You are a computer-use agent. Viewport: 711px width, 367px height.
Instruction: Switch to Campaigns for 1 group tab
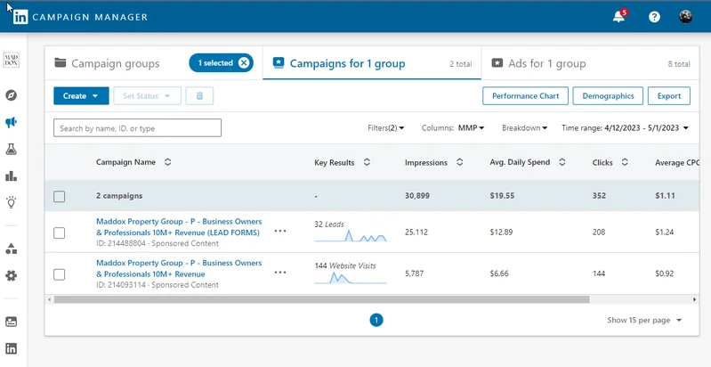pyautogui.click(x=372, y=63)
